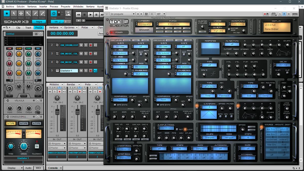
Task: Toggle the Sample/Noise RET checkbox
Action: point(177,129)
